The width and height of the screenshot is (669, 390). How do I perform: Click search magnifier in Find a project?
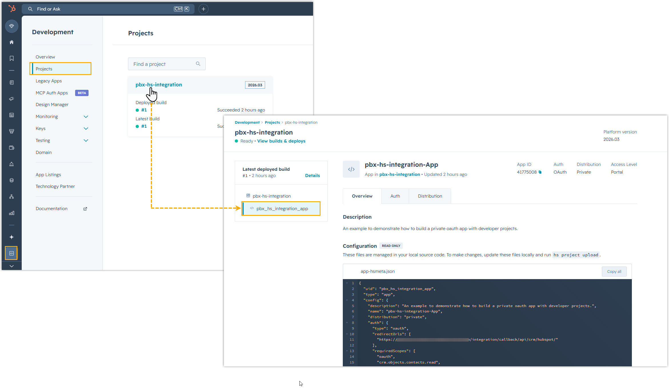click(198, 64)
